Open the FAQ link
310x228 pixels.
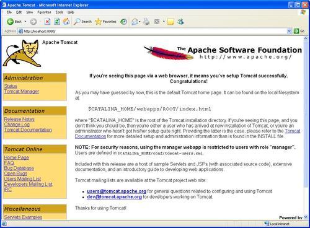pos(9,163)
